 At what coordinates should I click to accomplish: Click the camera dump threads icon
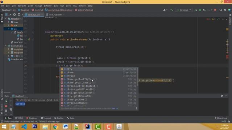point(6,110)
